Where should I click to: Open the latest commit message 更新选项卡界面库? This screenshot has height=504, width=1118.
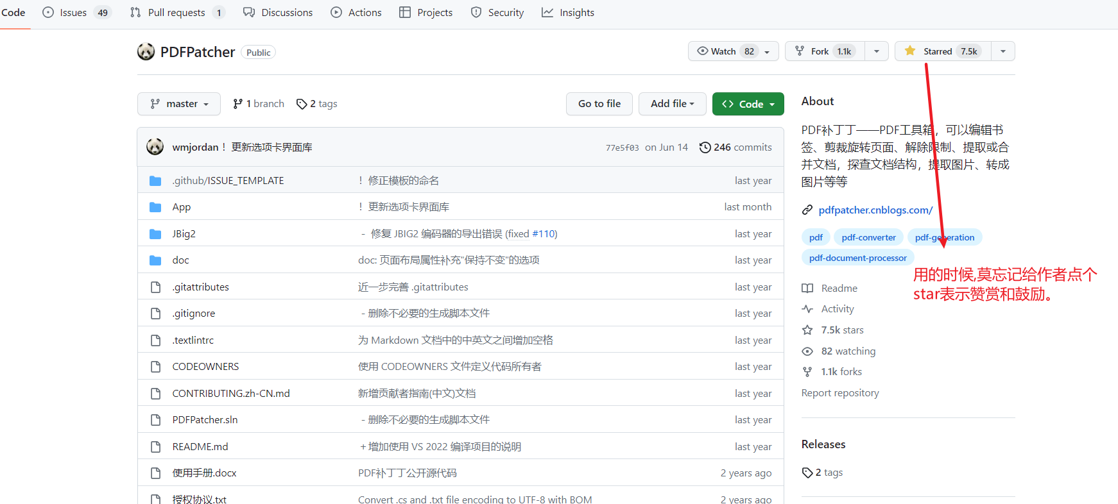coord(271,147)
